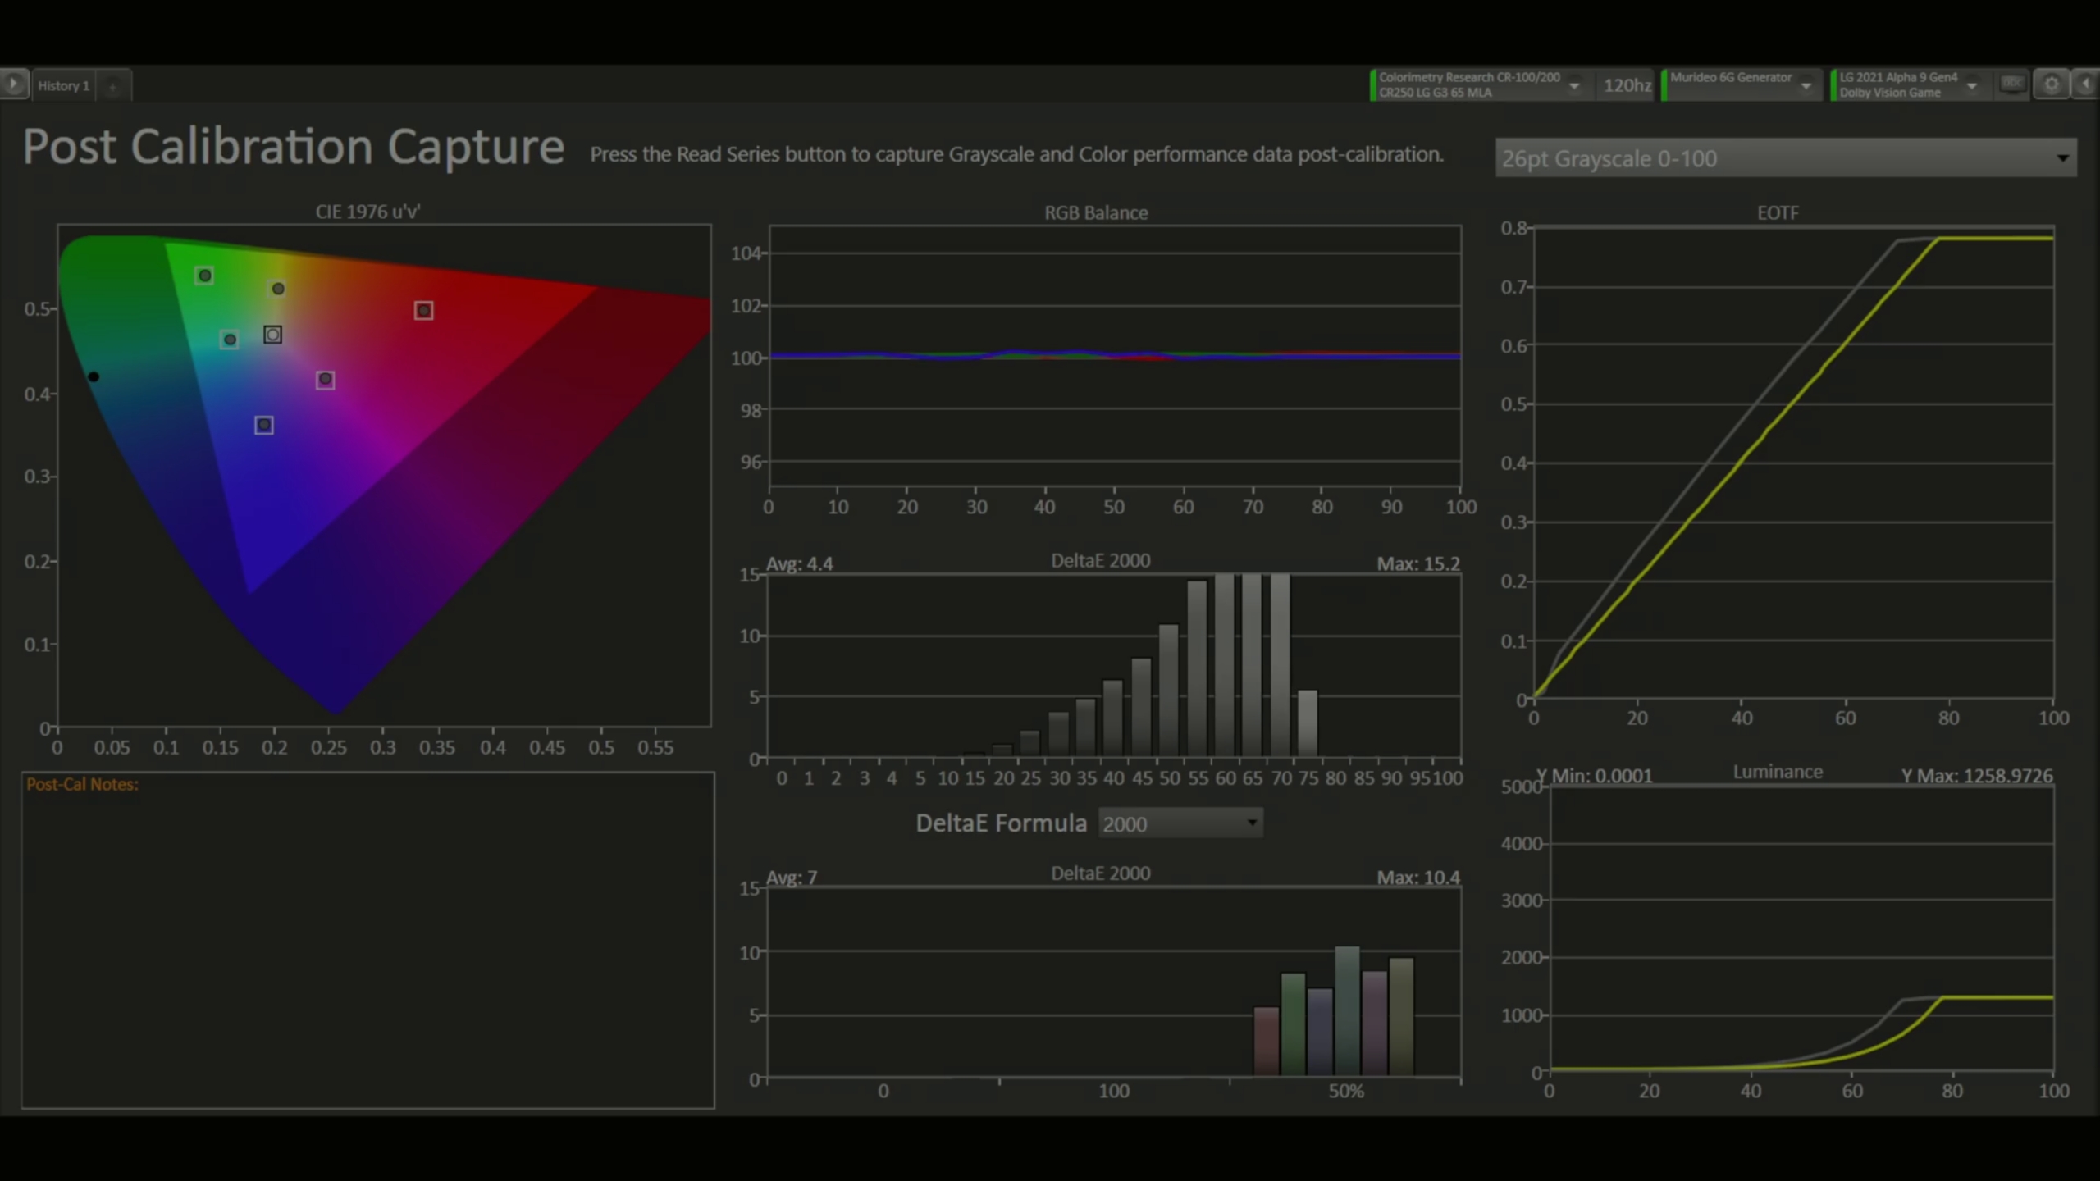Click the DDC icon in top bar
Viewport: 2100px width, 1181px height.
pos(2011,84)
